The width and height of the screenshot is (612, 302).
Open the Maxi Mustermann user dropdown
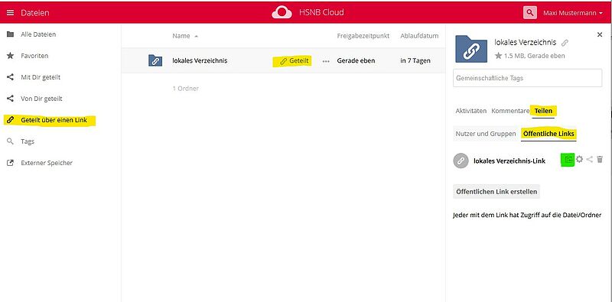(x=572, y=13)
